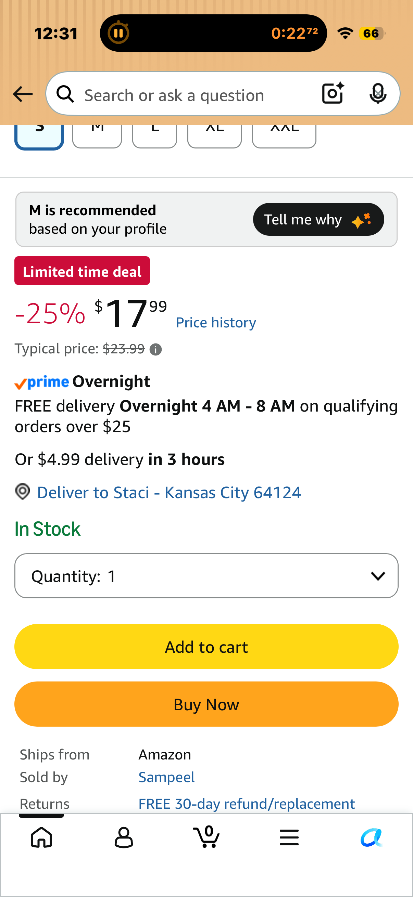Tap the back arrow icon
Screen dimensions: 413x897
[23, 94]
